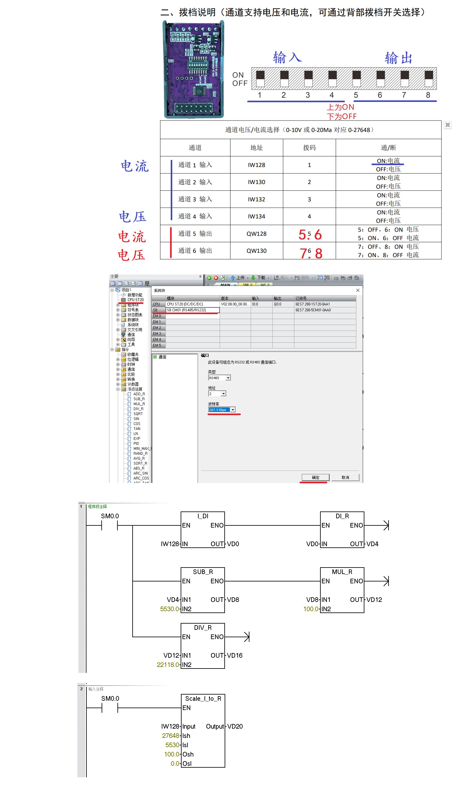This screenshot has width=475, height=785.
Task: Click the 取消 cancel button
Action: tap(345, 477)
